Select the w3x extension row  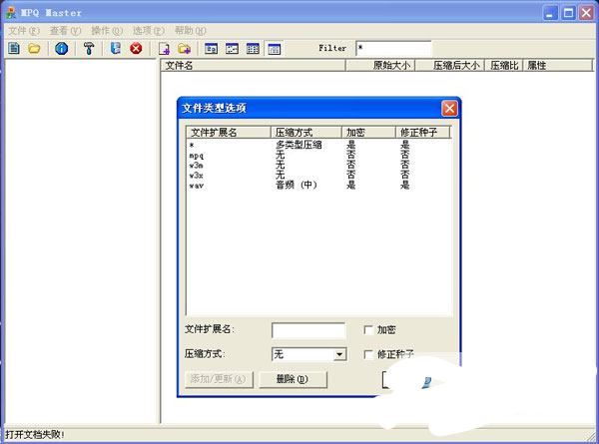319,176
